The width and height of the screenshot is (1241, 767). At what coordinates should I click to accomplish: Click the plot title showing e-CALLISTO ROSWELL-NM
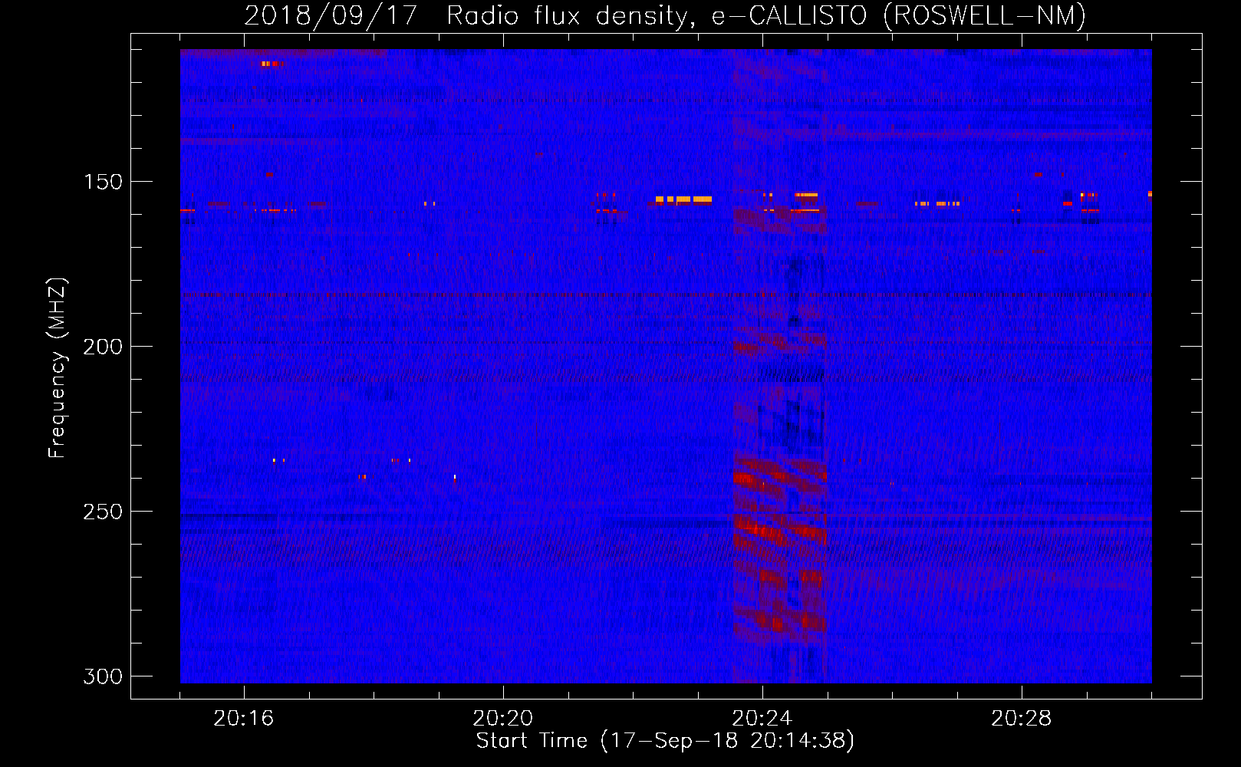pyautogui.click(x=665, y=16)
